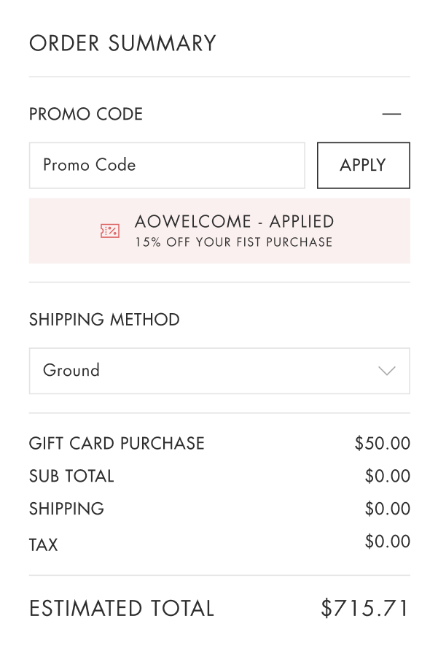The width and height of the screenshot is (438, 651).
Task: Select the shipping $0.00 amount
Action: click(388, 509)
